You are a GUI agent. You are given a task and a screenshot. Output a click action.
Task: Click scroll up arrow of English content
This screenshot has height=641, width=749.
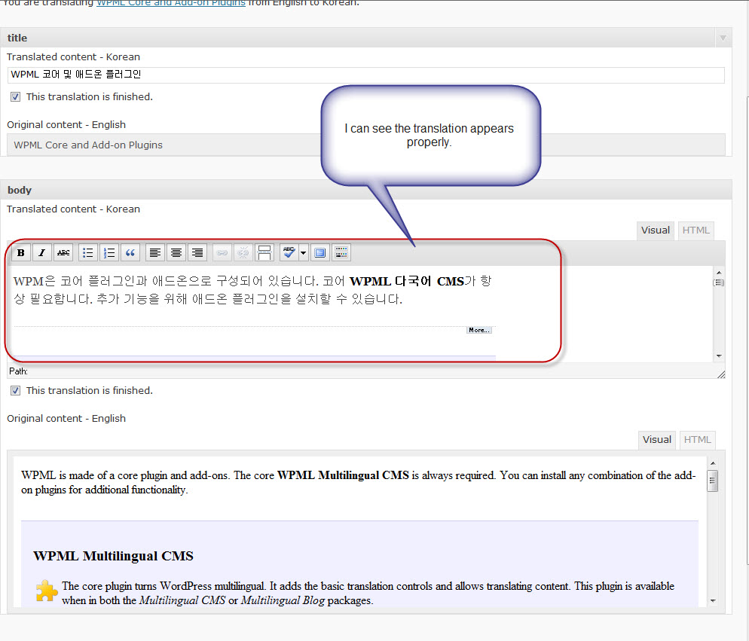click(x=713, y=463)
